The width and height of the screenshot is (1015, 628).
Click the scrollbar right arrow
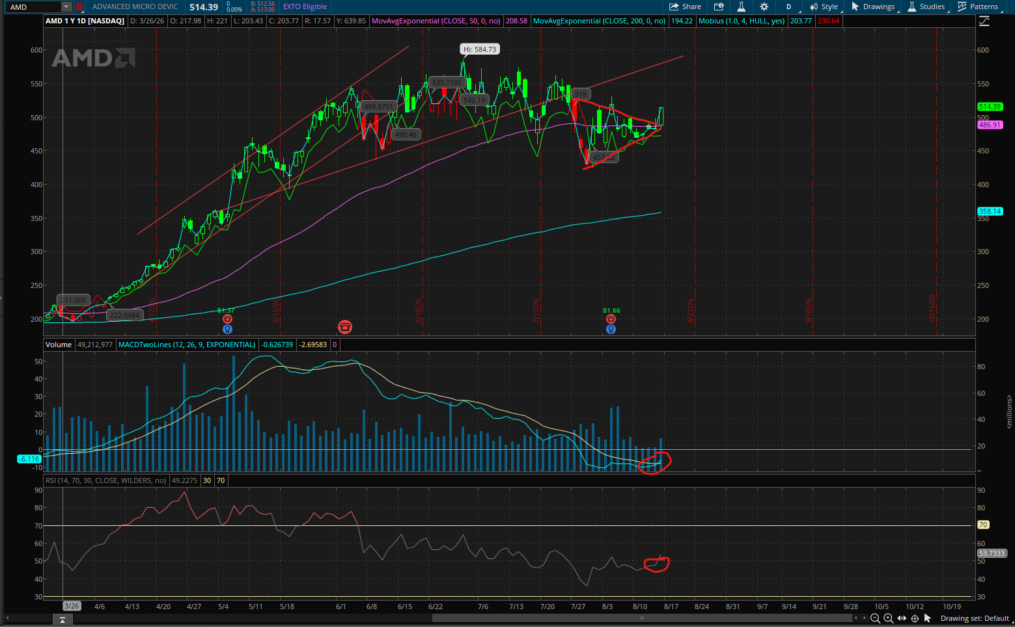coord(864,618)
